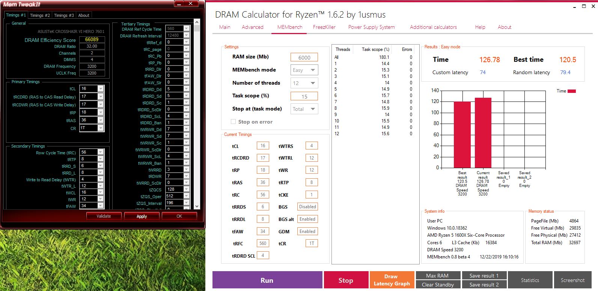Viewport: 598px width, 291px height.
Task: Switch to Timings #3 tab
Action: [x=64, y=15]
